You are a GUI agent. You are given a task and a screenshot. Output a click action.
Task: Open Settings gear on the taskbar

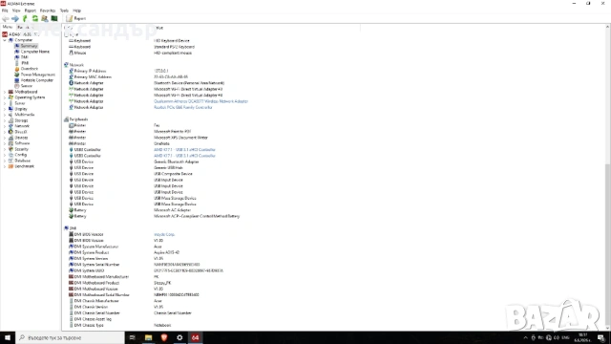179,337
